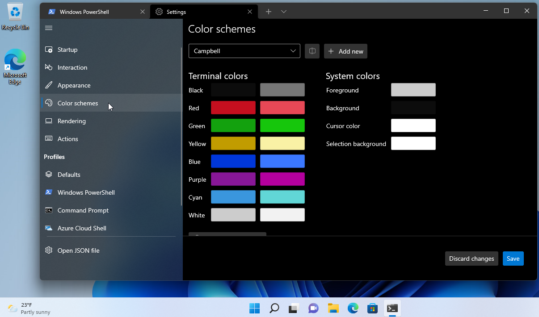Pick the bright Yellow color swatch
The height and width of the screenshot is (317, 539).
click(x=282, y=143)
